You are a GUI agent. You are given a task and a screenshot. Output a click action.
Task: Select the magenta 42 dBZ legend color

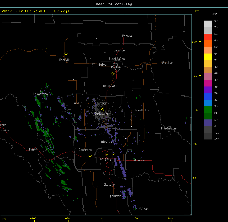[208, 83]
